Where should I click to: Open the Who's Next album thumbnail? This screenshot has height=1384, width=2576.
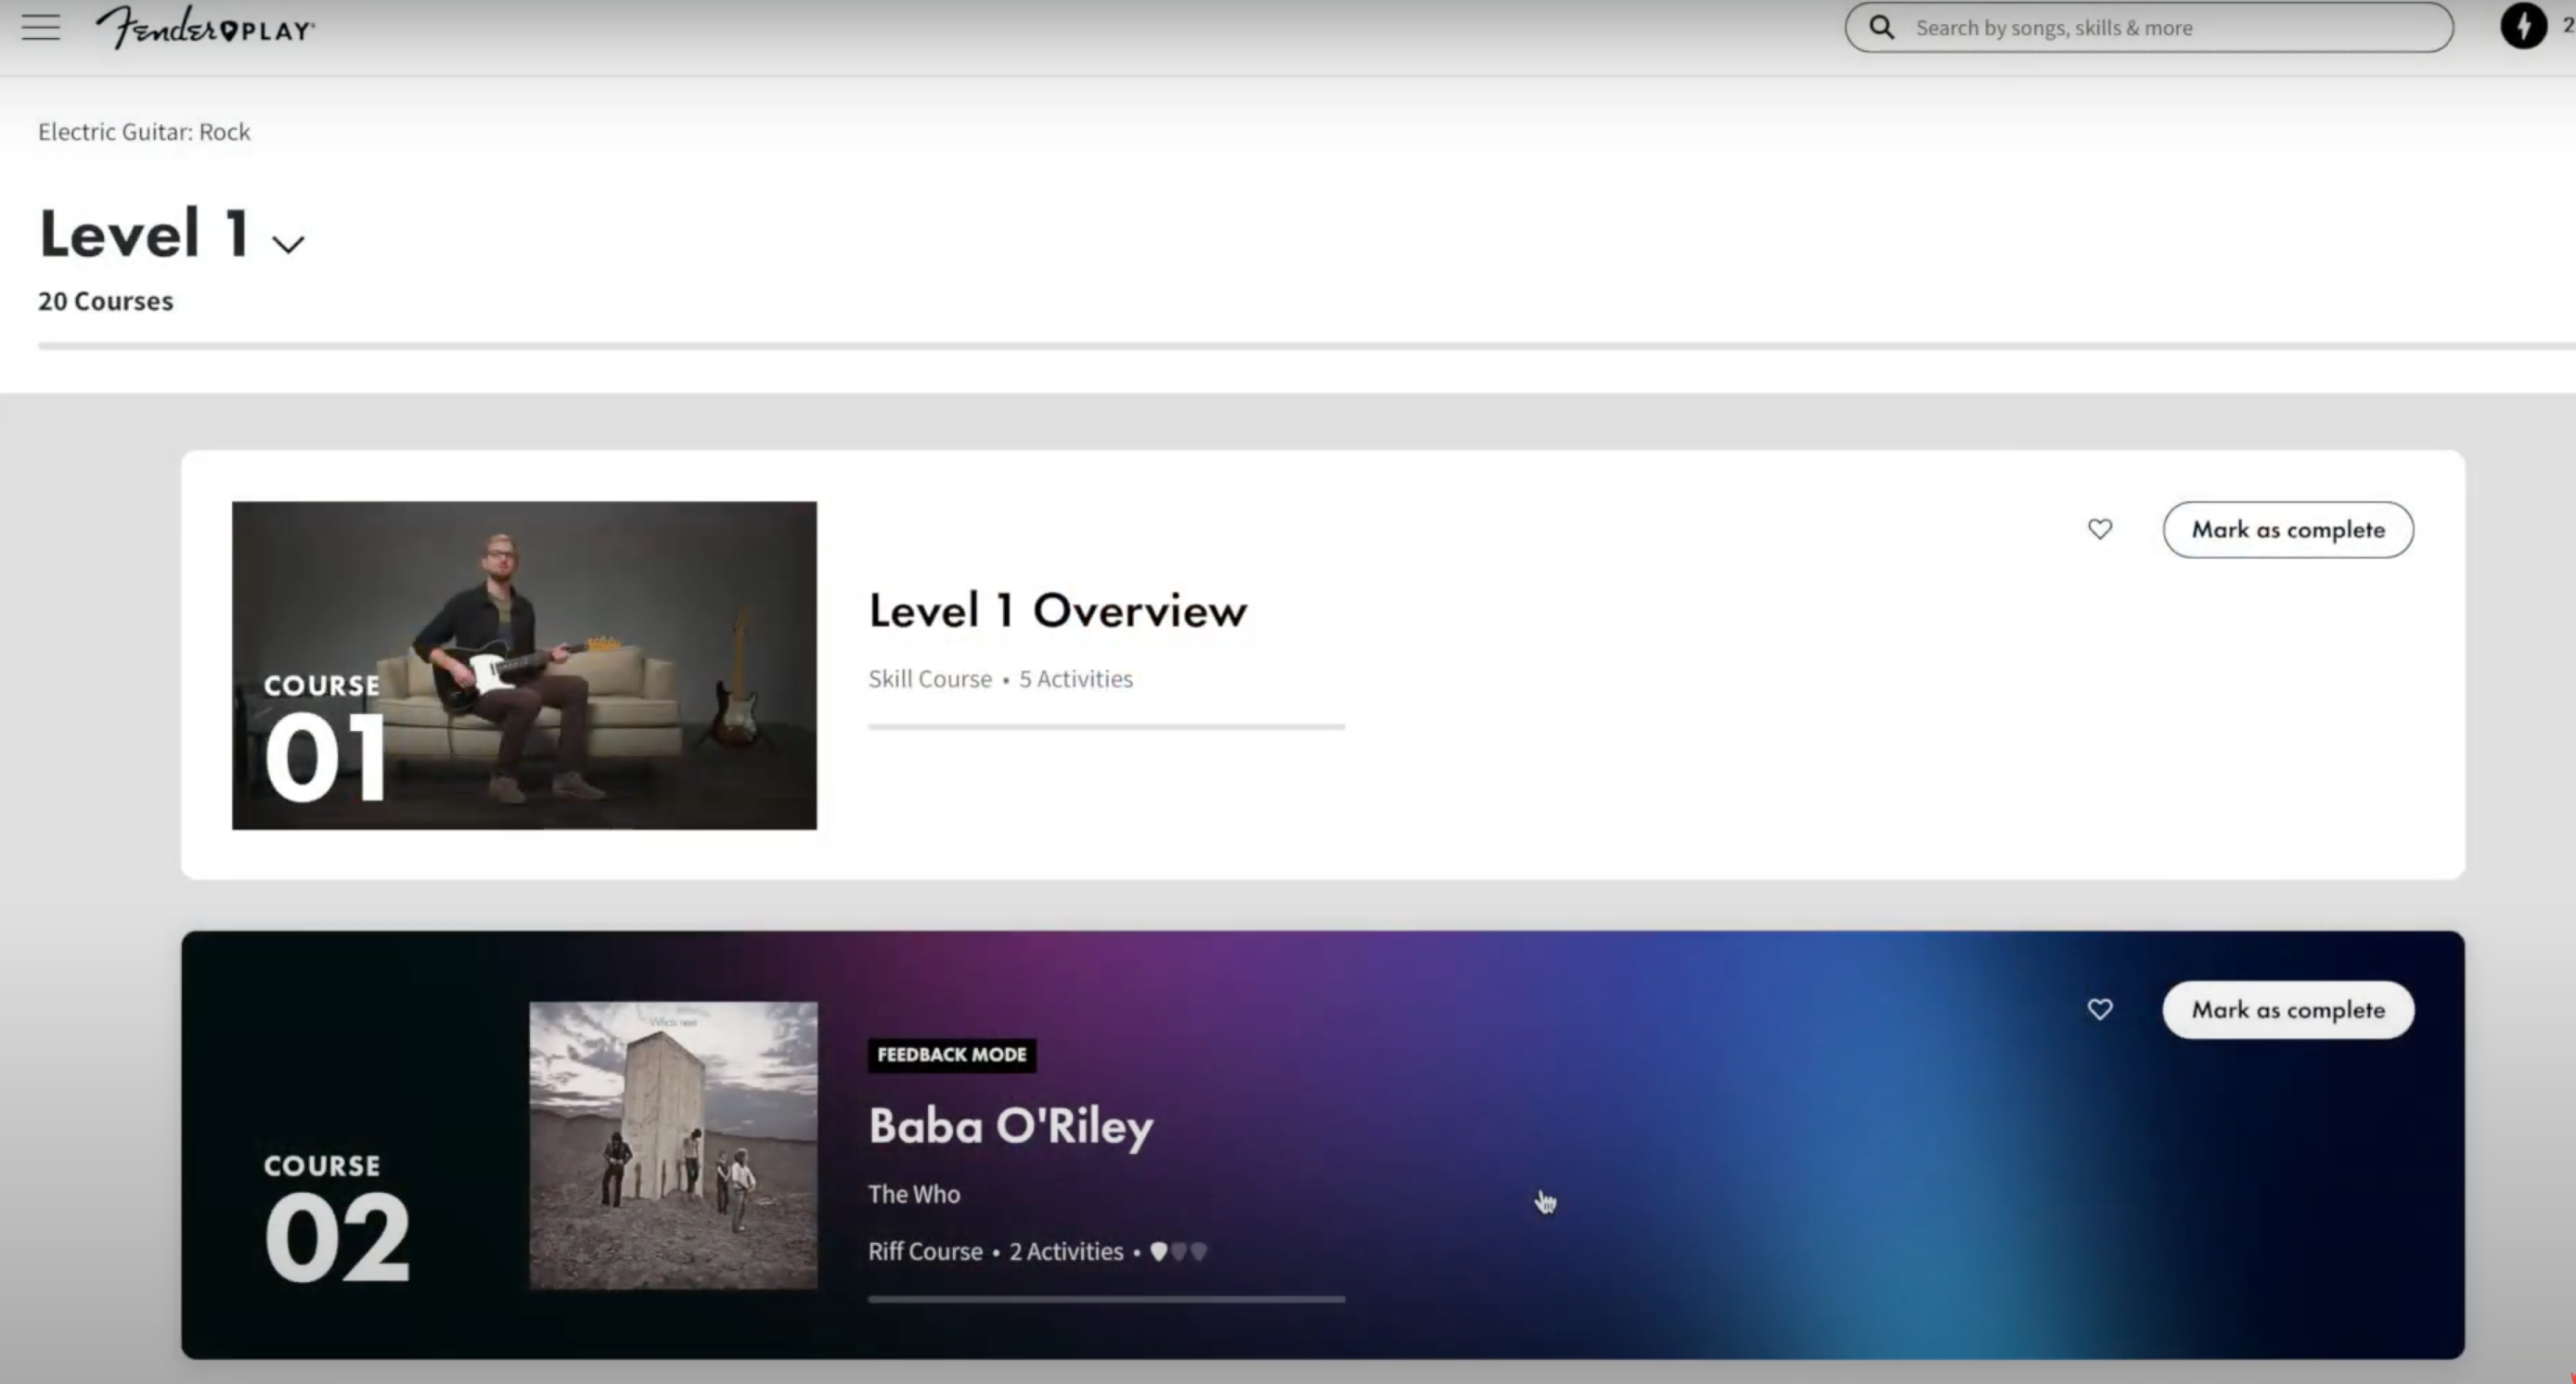(673, 1146)
